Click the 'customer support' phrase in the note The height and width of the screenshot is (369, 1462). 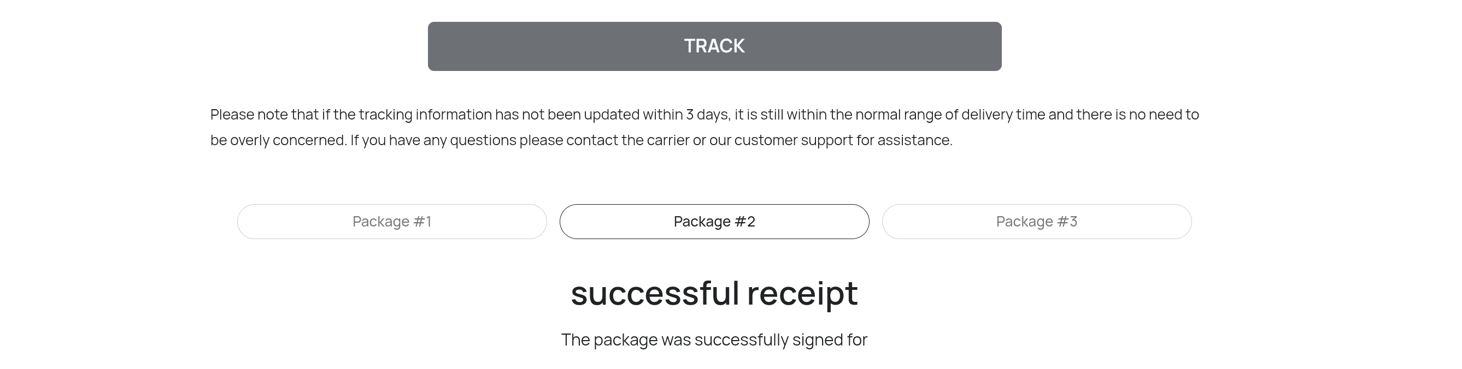pyautogui.click(x=794, y=140)
